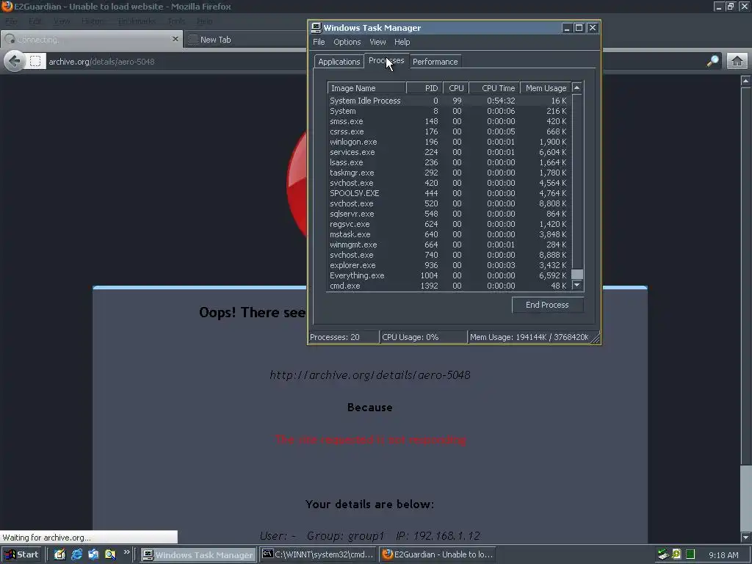The width and height of the screenshot is (752, 564).
Task: Click the process list scroll up arrow
Action: (x=577, y=87)
